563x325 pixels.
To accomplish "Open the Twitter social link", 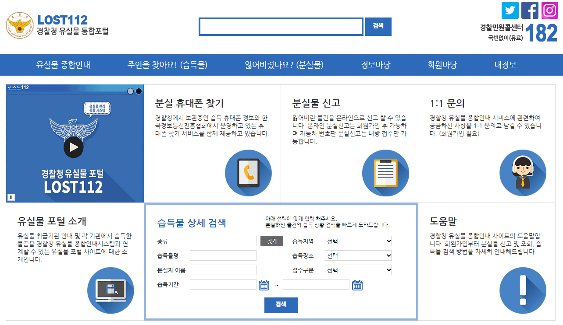I will [x=510, y=10].
